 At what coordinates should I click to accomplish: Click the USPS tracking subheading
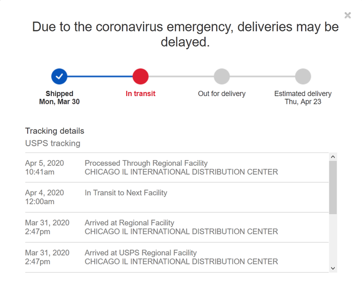point(53,143)
